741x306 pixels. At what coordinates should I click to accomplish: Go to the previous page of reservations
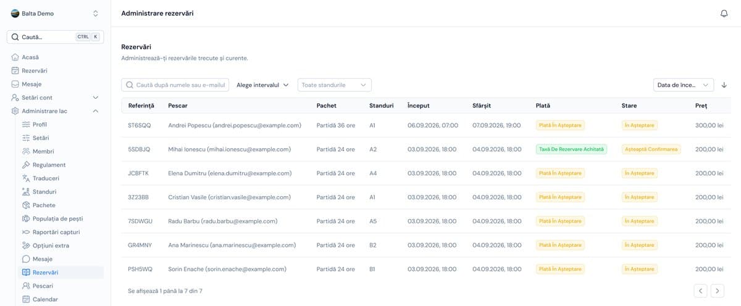(700, 291)
